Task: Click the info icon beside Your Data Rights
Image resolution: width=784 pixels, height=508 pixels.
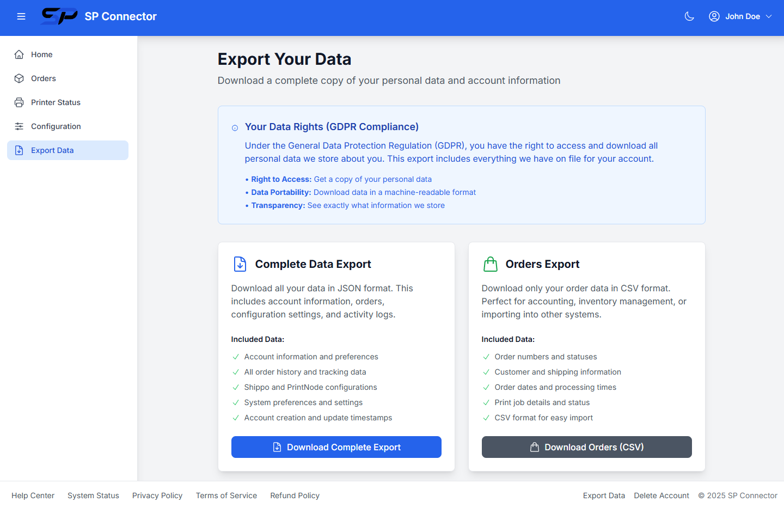Action: coord(234,127)
